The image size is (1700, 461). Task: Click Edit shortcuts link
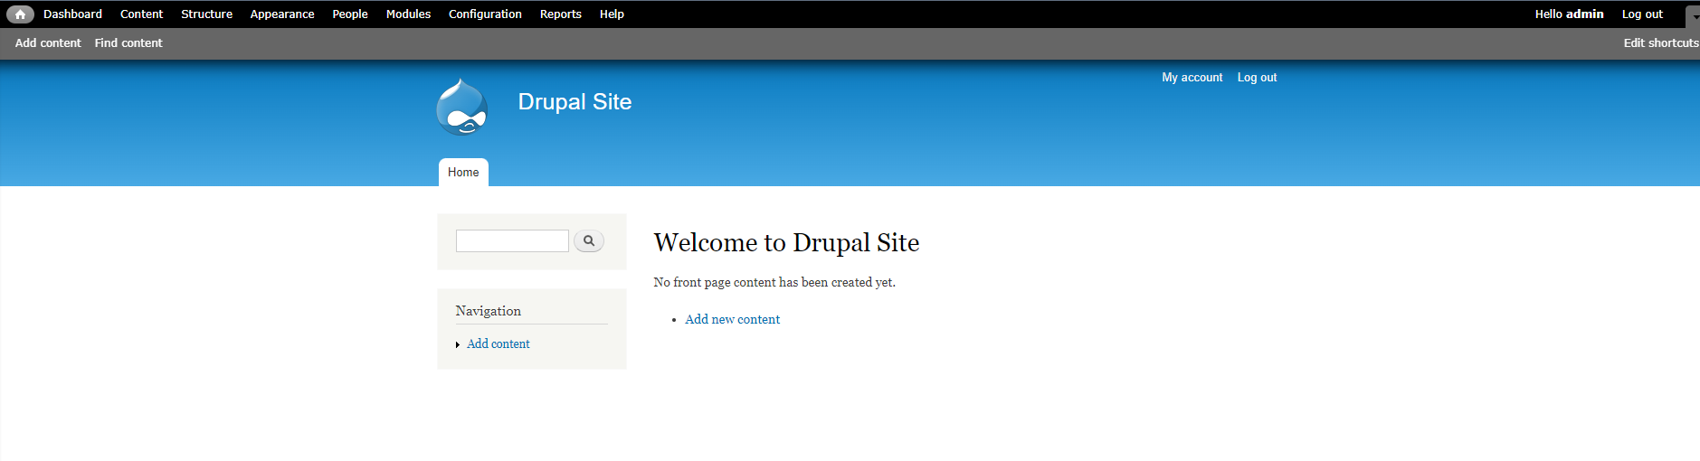[x=1661, y=42]
